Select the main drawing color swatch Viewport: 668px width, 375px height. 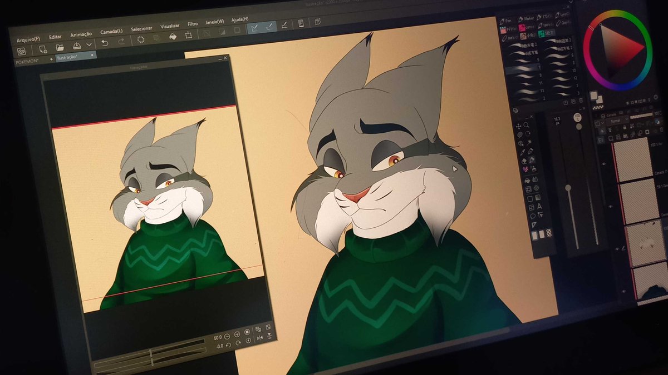click(x=593, y=94)
